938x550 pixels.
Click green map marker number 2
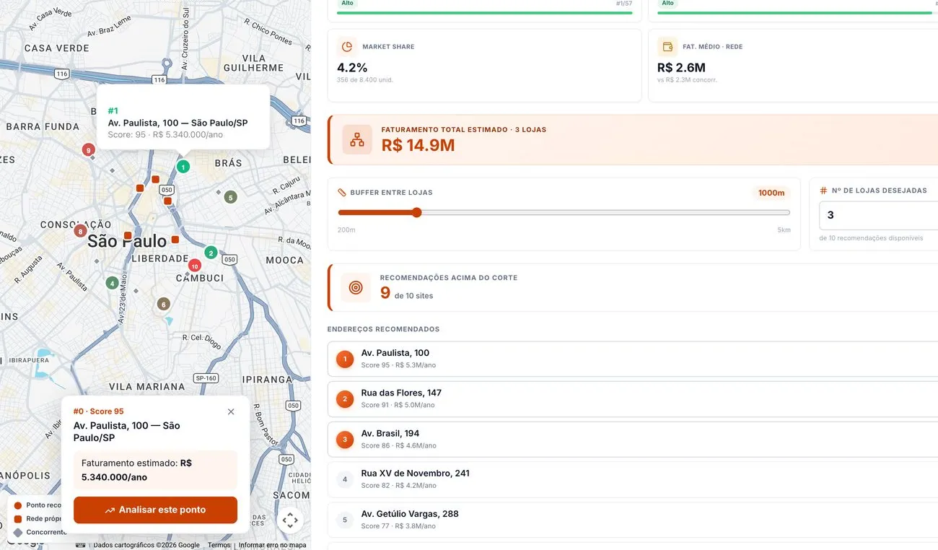click(x=211, y=253)
